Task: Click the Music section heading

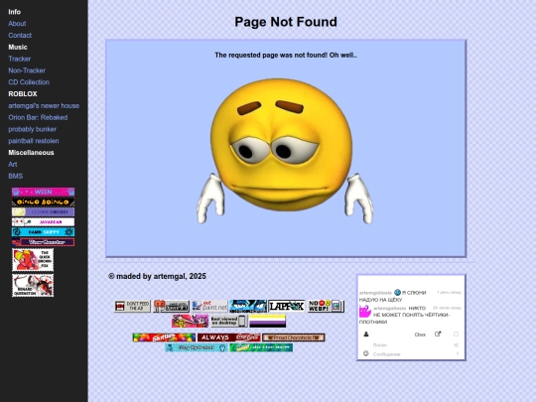Action: pos(18,48)
